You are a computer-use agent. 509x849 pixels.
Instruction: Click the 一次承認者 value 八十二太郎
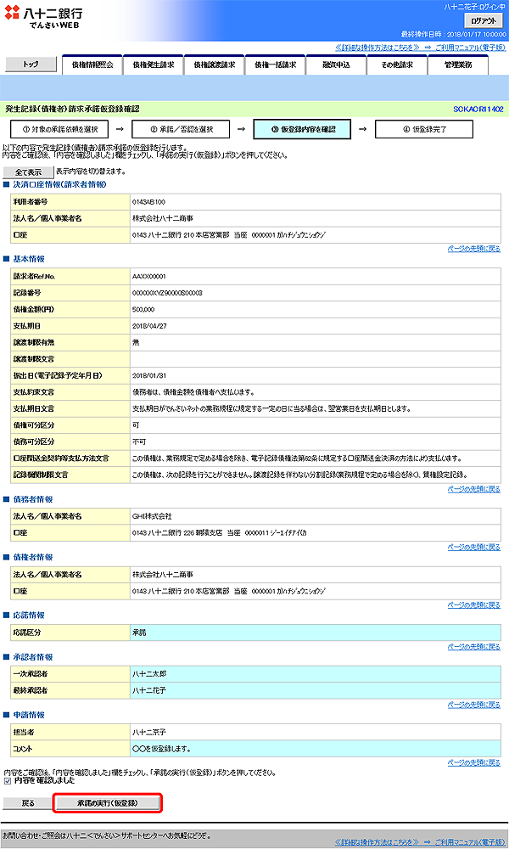149,674
